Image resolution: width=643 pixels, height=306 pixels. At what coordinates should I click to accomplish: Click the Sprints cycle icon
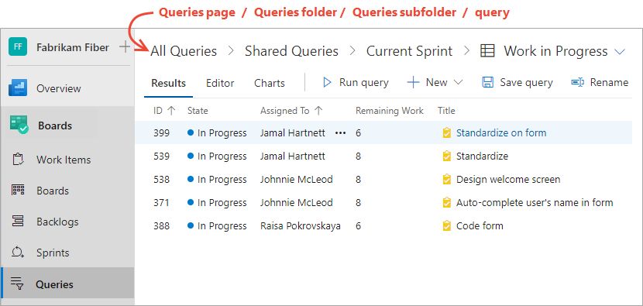(x=18, y=253)
